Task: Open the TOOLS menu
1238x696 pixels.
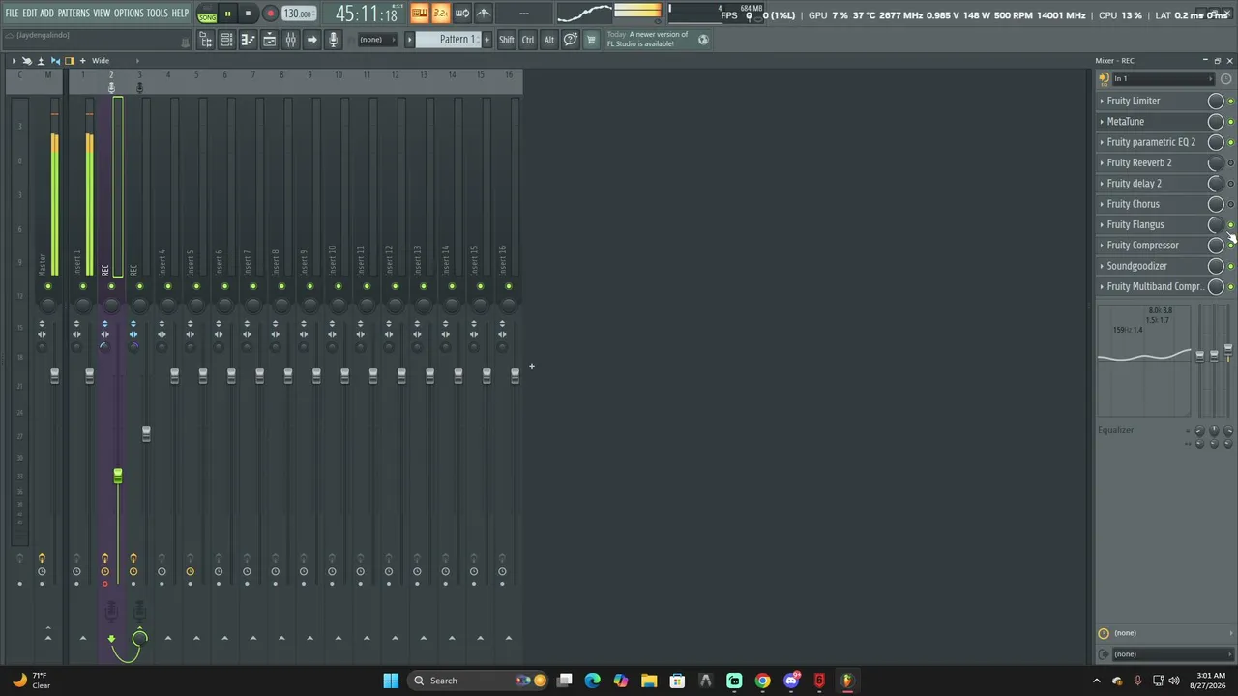Action: pos(157,14)
